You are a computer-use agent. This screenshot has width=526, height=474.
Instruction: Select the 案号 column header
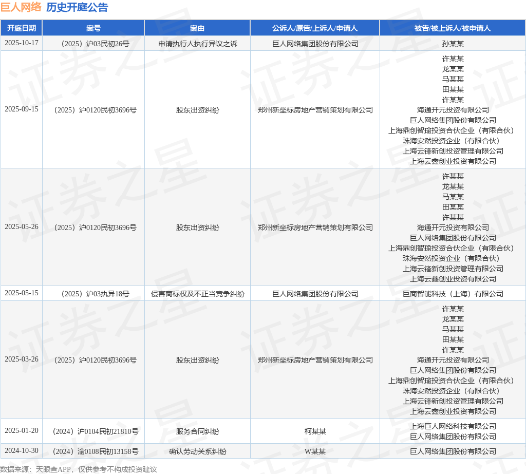pos(93,28)
